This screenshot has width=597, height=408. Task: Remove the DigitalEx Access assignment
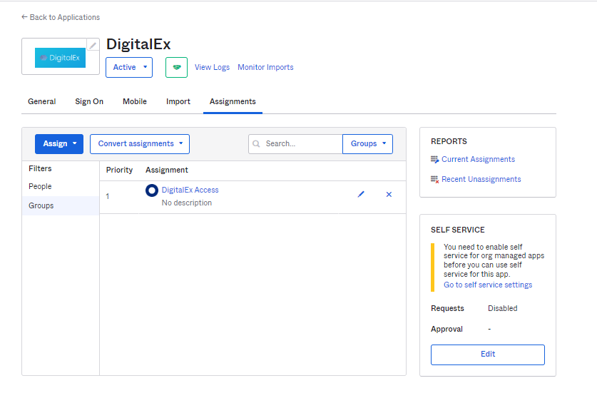coord(389,195)
